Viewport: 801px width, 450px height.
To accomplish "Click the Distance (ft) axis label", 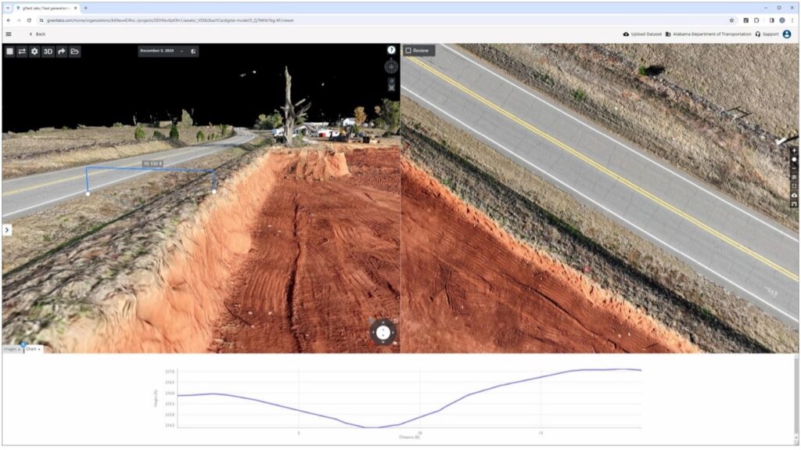I will 409,437.
